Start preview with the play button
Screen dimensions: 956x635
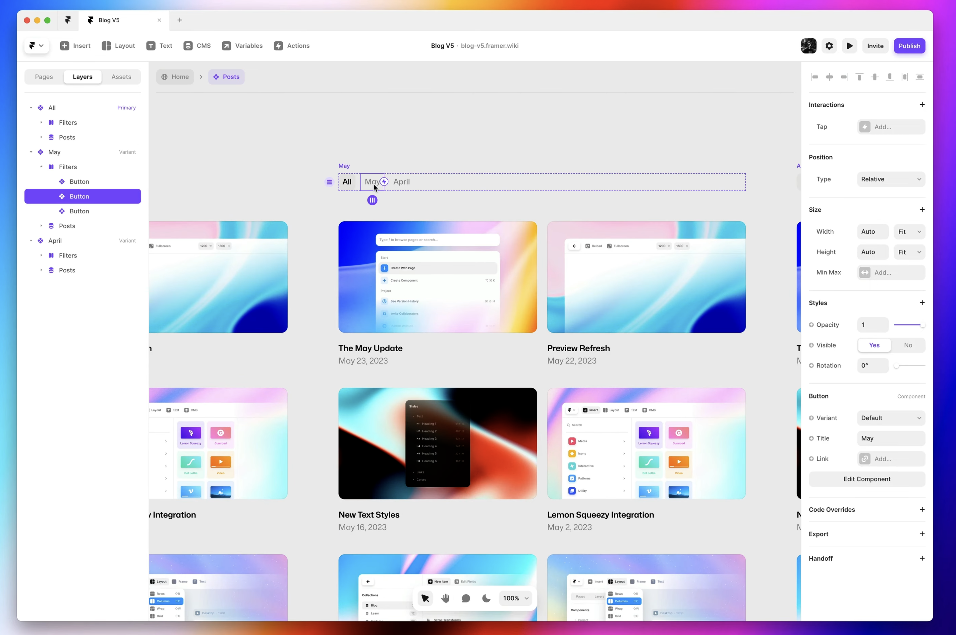point(850,46)
